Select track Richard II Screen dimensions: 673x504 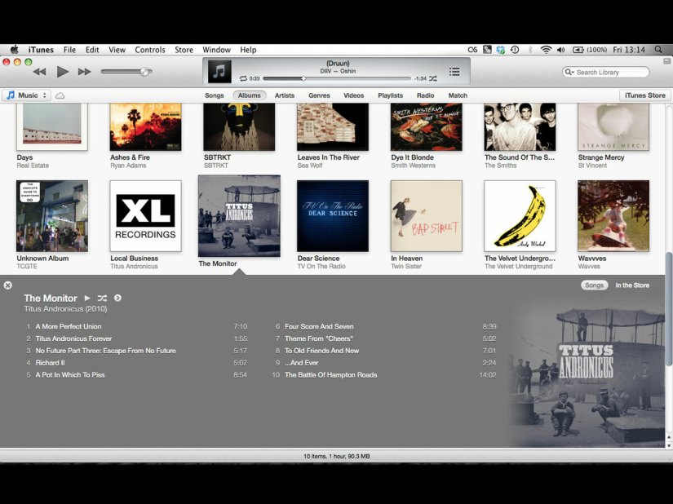[136, 362]
